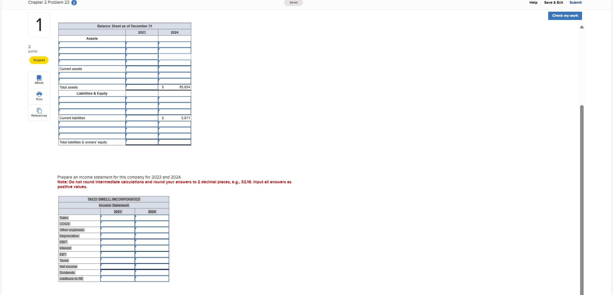Open the Help menu
Screen dimensions: 613x295
(533, 3)
